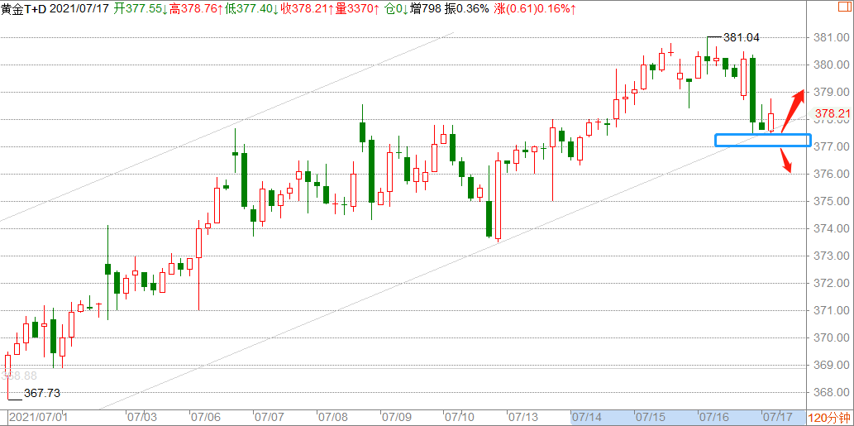The height and width of the screenshot is (426, 854).
Task: Click the 377.00 price axis label
Action: click(x=829, y=146)
